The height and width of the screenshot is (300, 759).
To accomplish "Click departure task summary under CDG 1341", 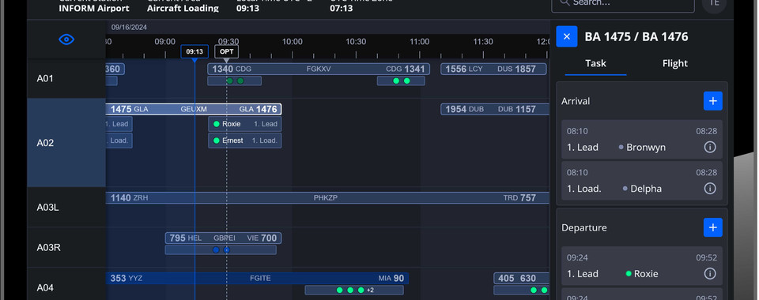I will (401, 81).
